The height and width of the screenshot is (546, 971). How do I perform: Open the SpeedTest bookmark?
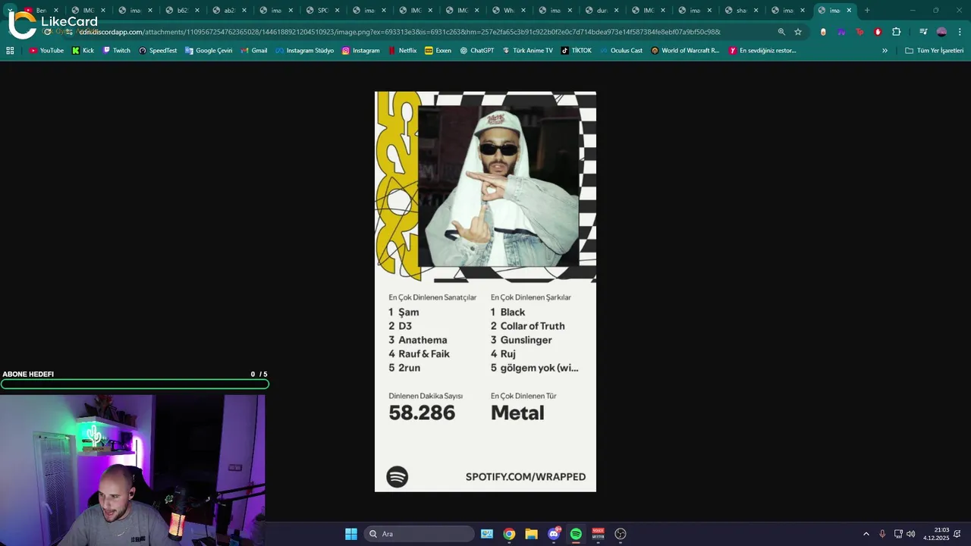click(158, 51)
